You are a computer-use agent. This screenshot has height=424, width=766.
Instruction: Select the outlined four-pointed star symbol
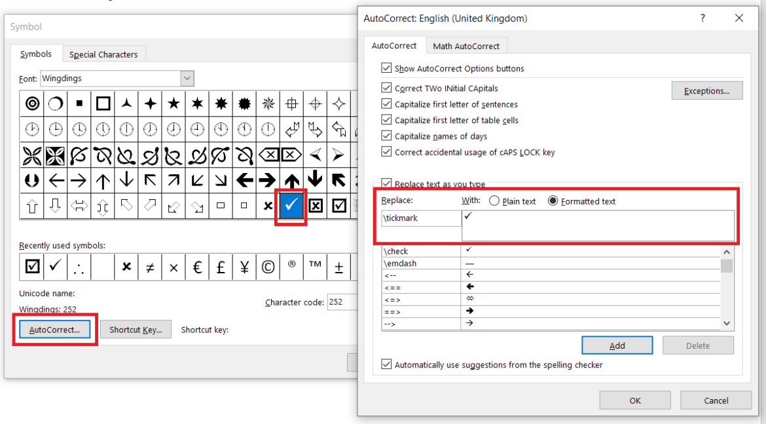coord(338,104)
